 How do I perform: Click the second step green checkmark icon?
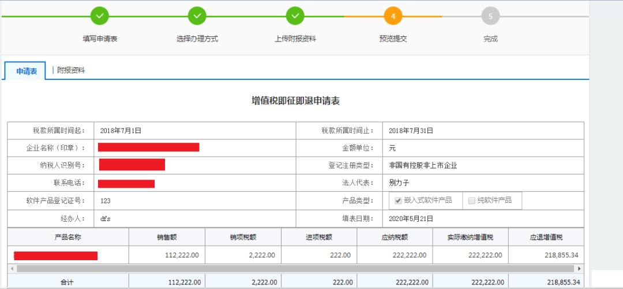(x=197, y=16)
